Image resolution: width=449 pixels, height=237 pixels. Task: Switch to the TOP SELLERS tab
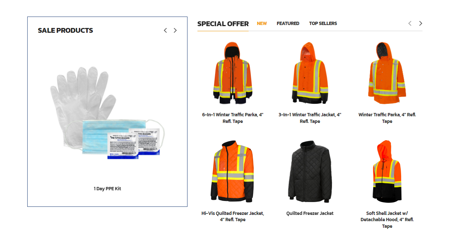click(323, 23)
